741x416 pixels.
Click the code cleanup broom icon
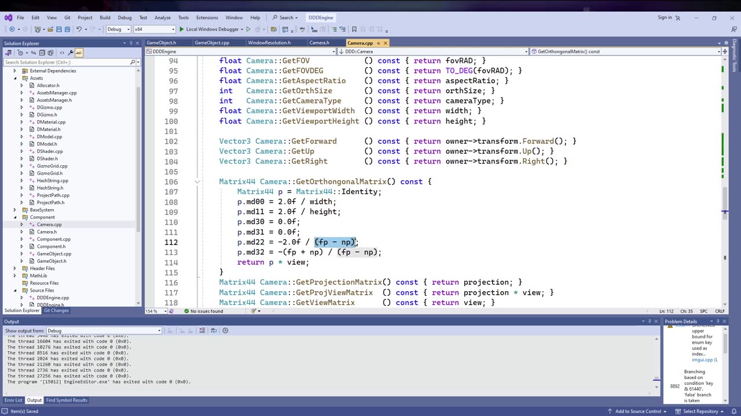point(254,311)
